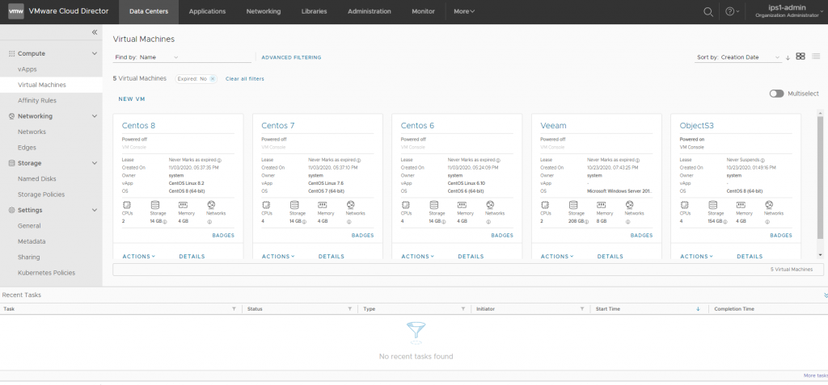828x385 pixels.
Task: Collapse the left sidebar with double chevron
Action: (94, 32)
